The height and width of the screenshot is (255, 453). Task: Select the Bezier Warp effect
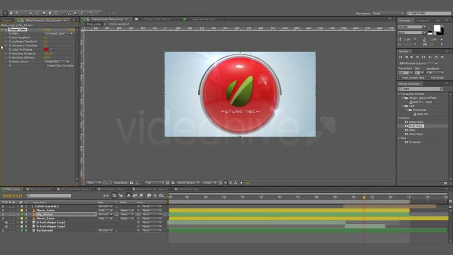[x=416, y=122]
